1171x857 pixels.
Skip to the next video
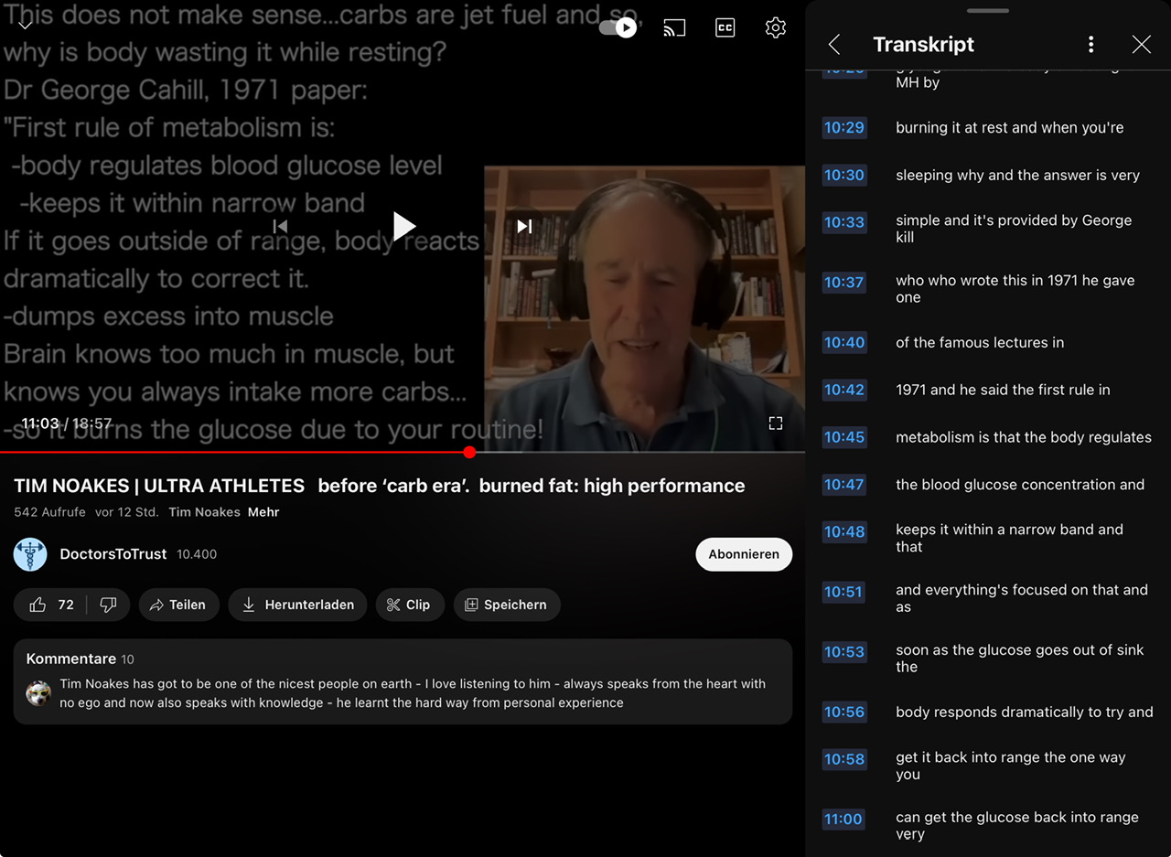point(524,226)
